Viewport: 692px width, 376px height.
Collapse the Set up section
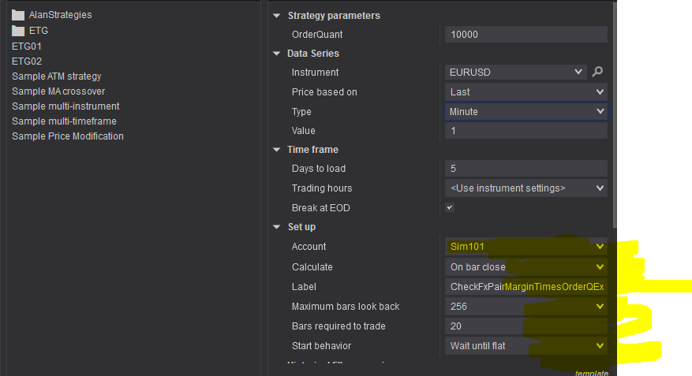(x=277, y=227)
